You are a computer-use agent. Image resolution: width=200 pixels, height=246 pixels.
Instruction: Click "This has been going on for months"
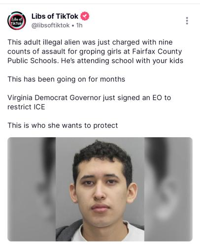[66, 79]
